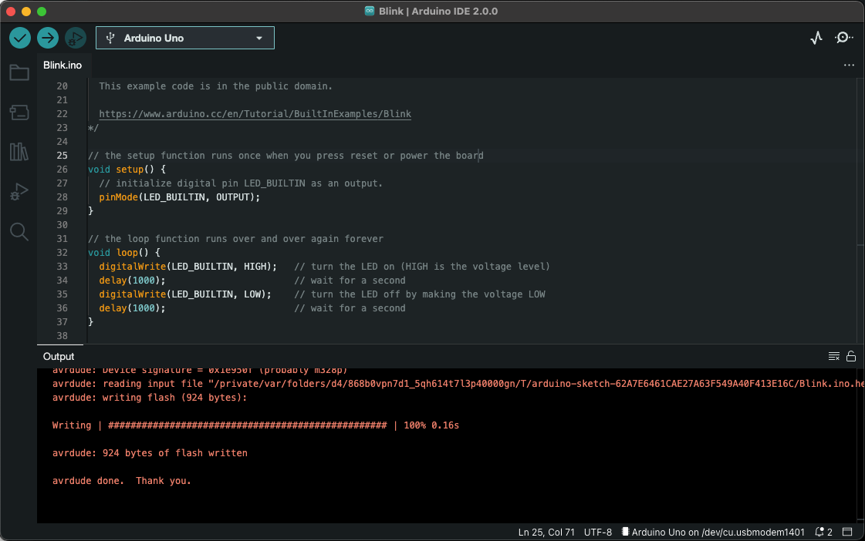Click the Ln 25, Col 71 status indicator
This screenshot has width=865, height=541.
coord(546,532)
